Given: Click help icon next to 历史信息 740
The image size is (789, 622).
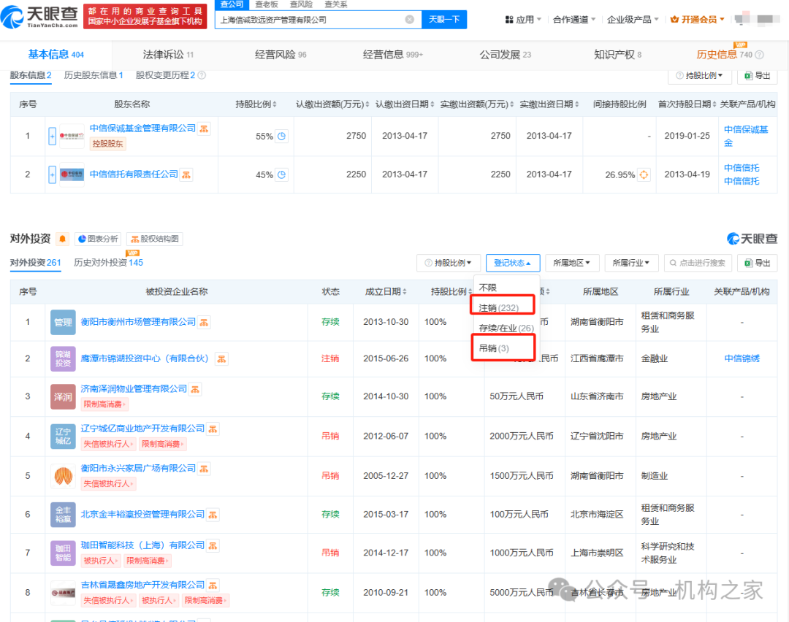Looking at the screenshot, I should click(759, 55).
